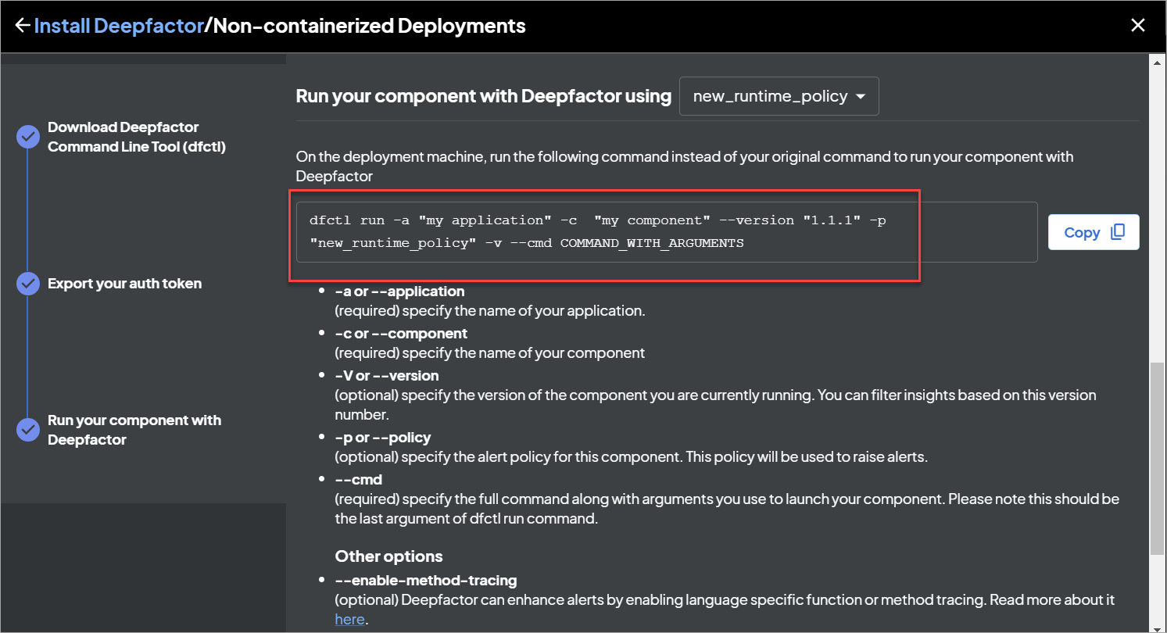Click the '-V or --version' option text

coord(387,376)
